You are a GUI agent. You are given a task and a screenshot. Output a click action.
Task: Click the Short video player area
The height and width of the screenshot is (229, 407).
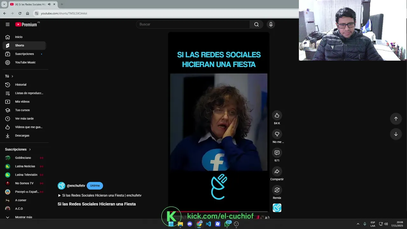[219, 122]
